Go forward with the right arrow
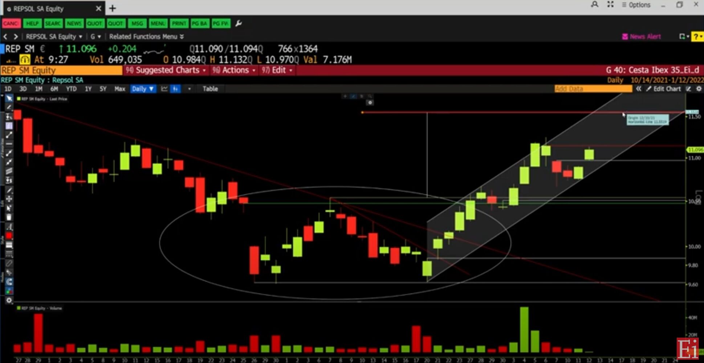Viewport: 704px width, 363px height. point(16,37)
